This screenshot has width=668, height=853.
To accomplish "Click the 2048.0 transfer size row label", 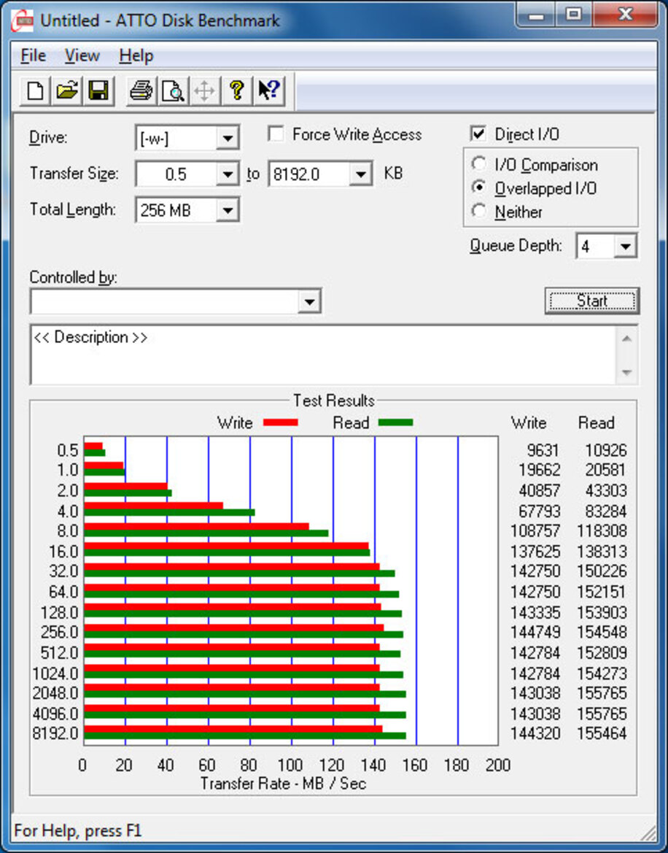I will point(55,693).
